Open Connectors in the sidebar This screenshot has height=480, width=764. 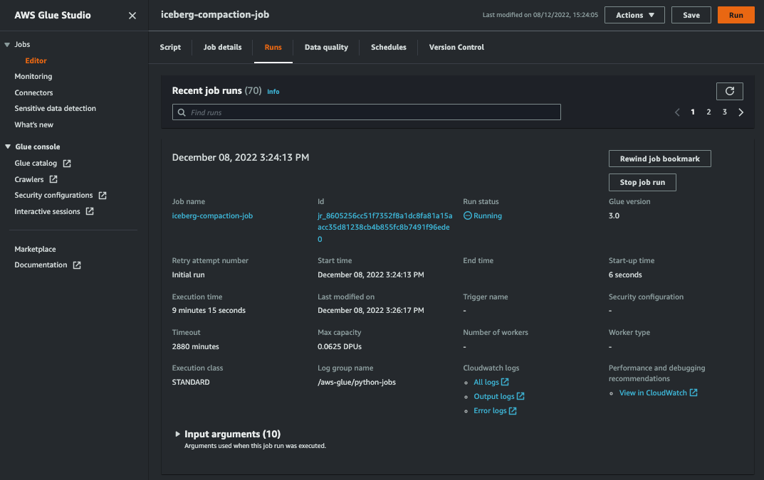(x=33, y=92)
